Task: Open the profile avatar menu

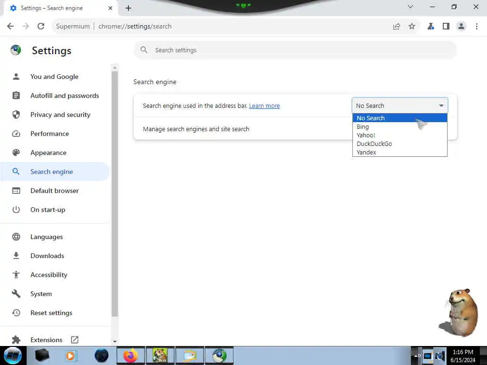Action: [461, 27]
